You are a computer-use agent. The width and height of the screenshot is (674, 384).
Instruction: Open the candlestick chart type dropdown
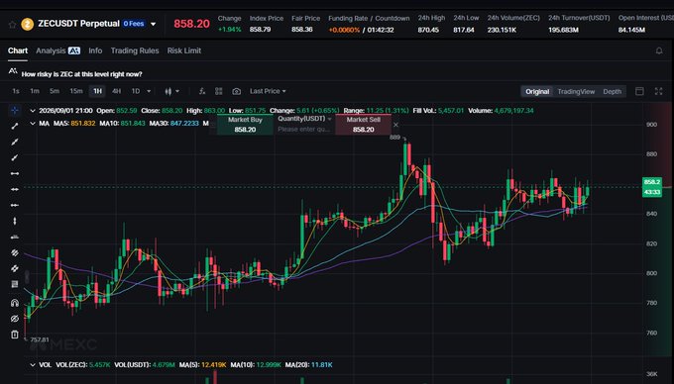pyautogui.click(x=171, y=91)
